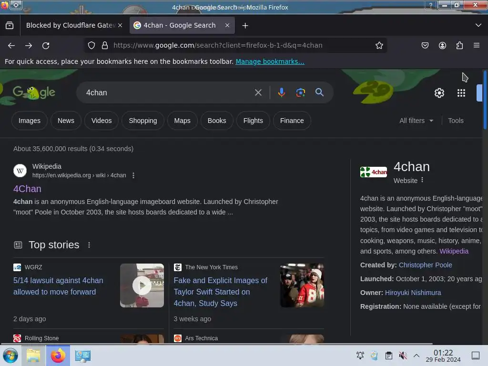Reload the current page
The image size is (488, 366).
click(46, 45)
